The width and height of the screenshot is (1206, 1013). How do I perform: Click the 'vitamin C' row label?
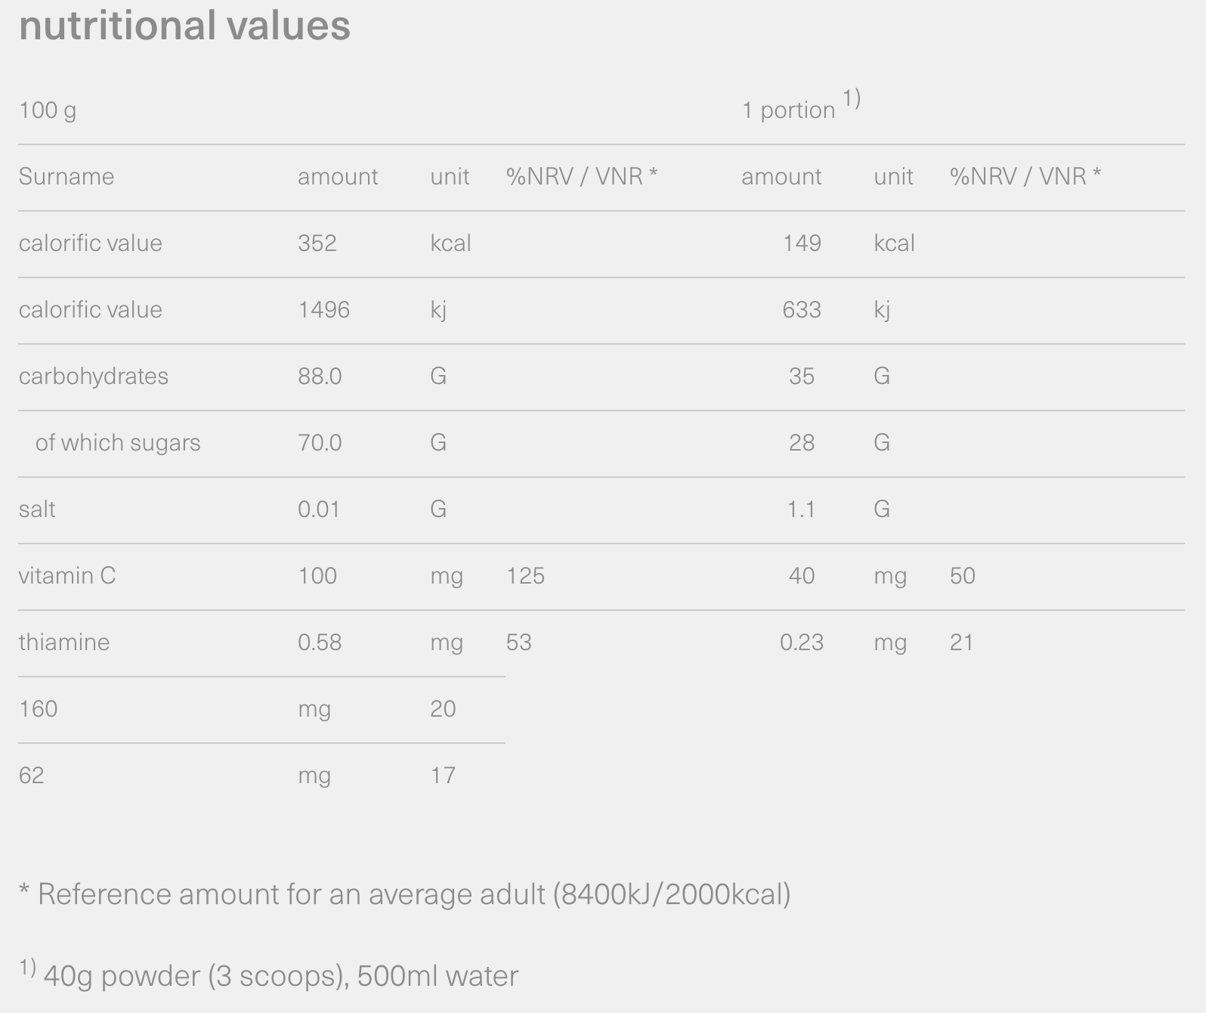pyautogui.click(x=67, y=576)
